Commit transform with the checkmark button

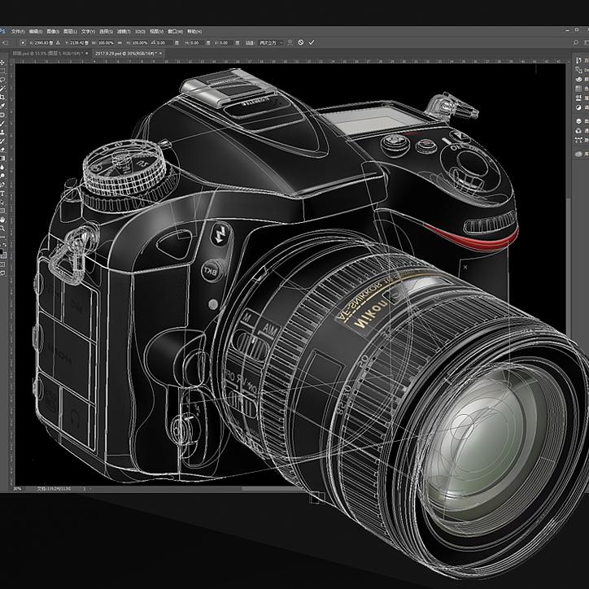[x=312, y=42]
